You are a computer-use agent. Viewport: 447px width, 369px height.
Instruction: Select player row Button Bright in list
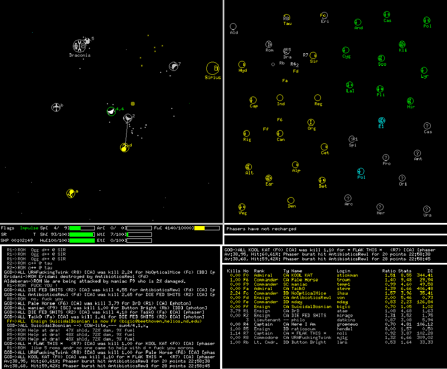[330, 342]
